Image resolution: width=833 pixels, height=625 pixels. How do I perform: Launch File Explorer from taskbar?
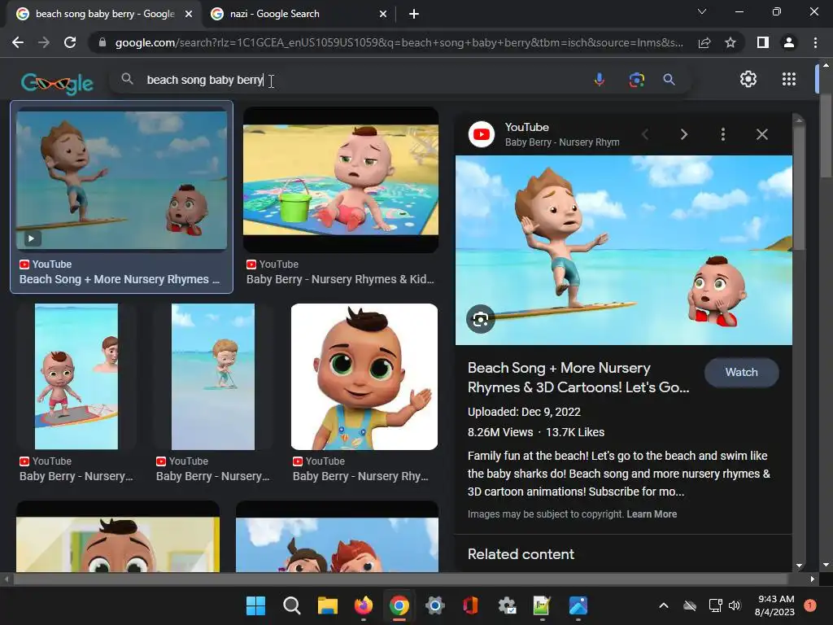point(327,605)
